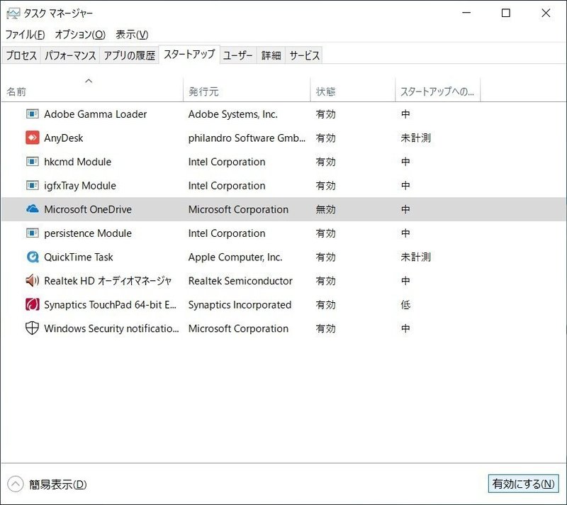Screen dimensions: 567x505
Task: Click the Apple Computer, Inc. publisher cell
Action: [x=235, y=257]
